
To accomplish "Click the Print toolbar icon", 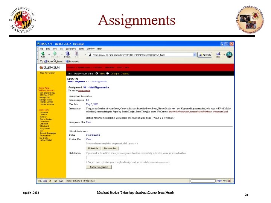I will click(218, 54).
